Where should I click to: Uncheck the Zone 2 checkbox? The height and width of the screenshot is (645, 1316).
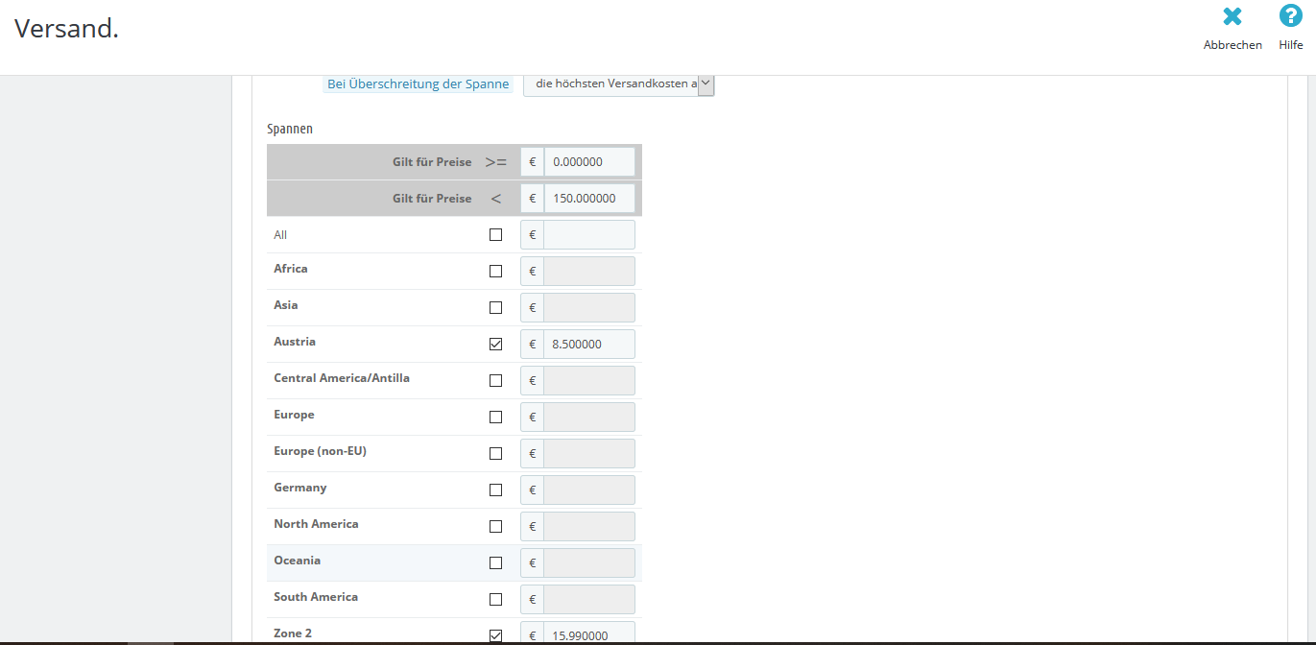[x=495, y=635]
